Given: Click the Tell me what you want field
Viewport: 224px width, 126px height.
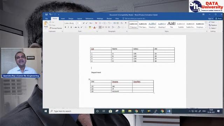Looking at the screenshot, I should click(x=134, y=19).
